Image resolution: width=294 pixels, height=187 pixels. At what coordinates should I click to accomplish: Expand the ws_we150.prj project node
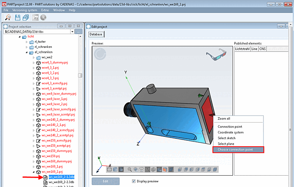pos(34,156)
